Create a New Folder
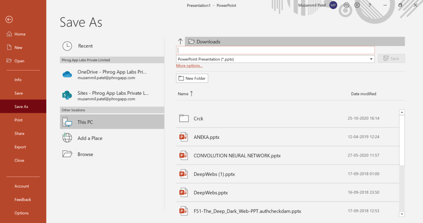This screenshot has width=423, height=223. tap(192, 78)
